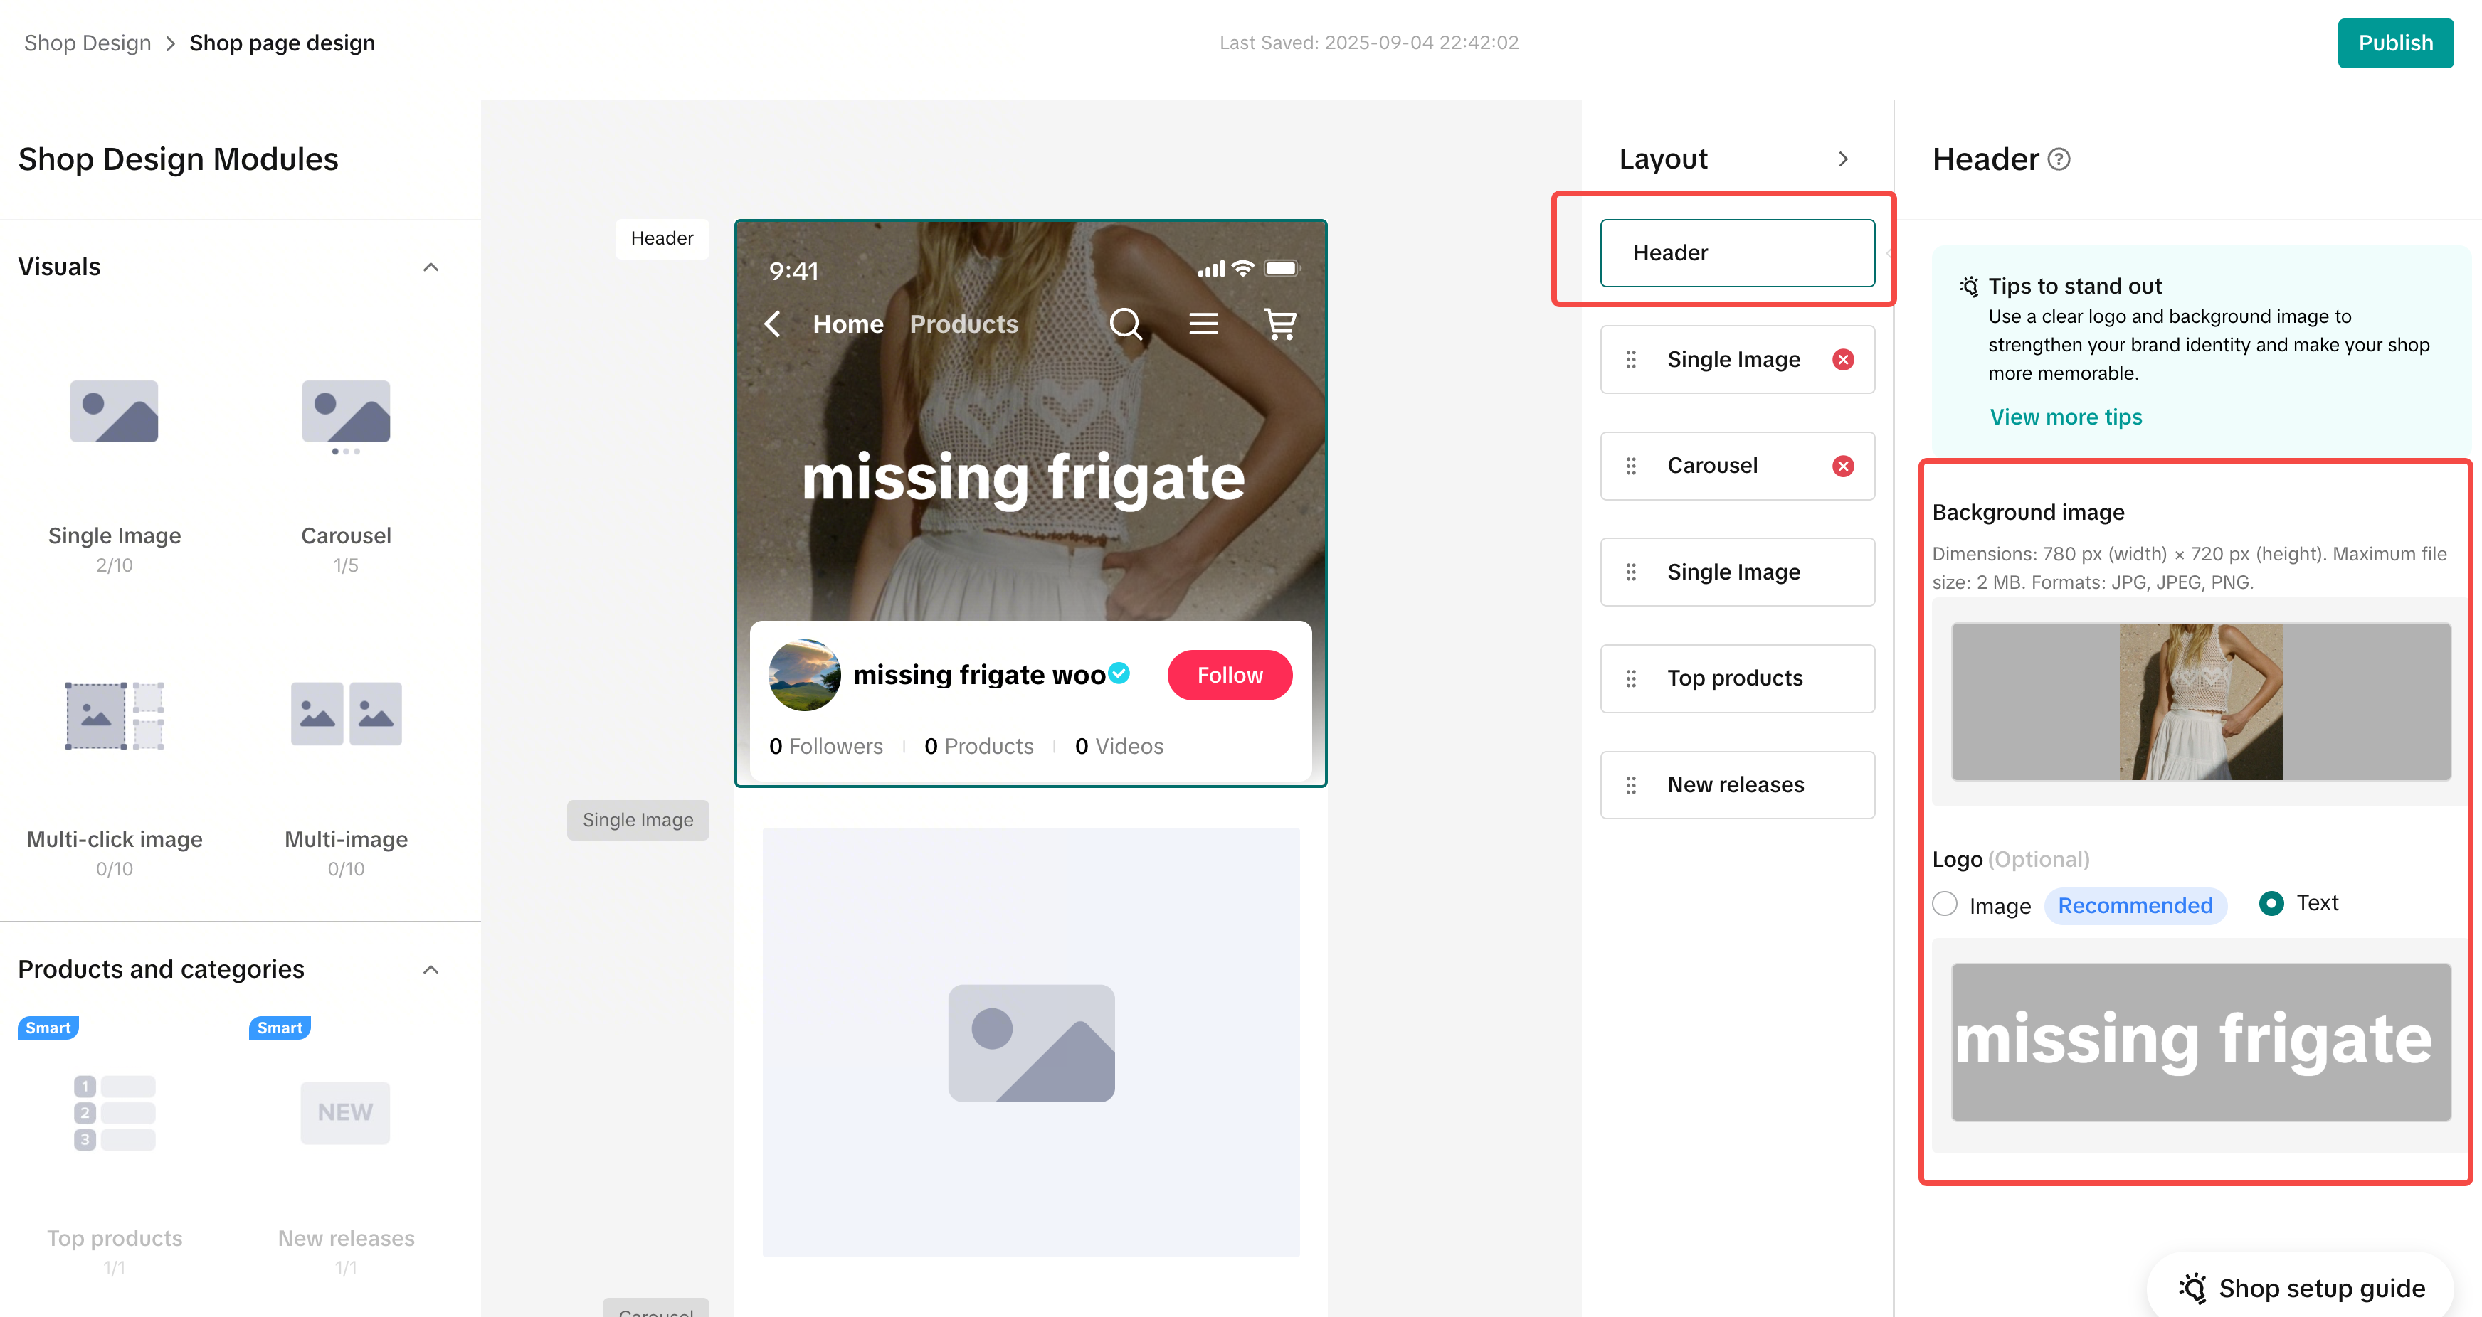Image resolution: width=2482 pixels, height=1317 pixels.
Task: Click the missing frigate logo text preview
Action: click(2201, 1043)
